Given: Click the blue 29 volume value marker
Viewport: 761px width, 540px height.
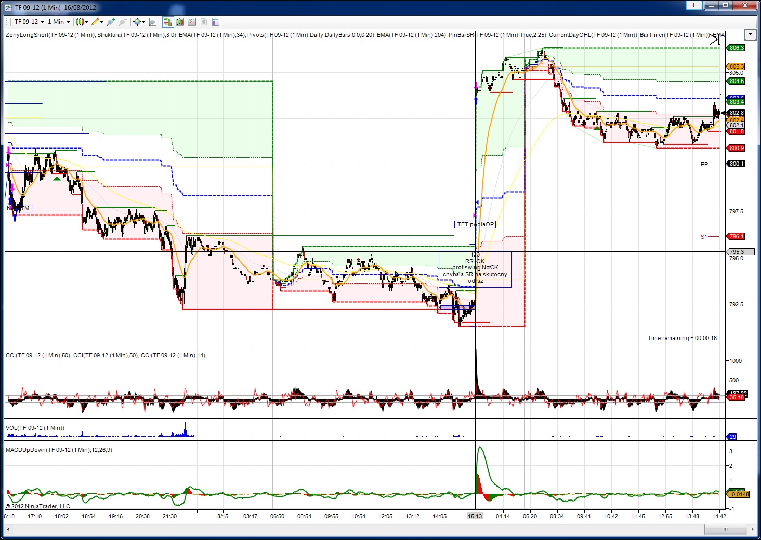Looking at the screenshot, I should click(x=732, y=437).
